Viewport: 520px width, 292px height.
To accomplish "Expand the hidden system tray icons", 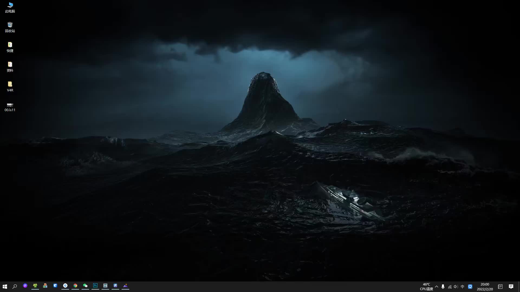I will tap(437, 287).
